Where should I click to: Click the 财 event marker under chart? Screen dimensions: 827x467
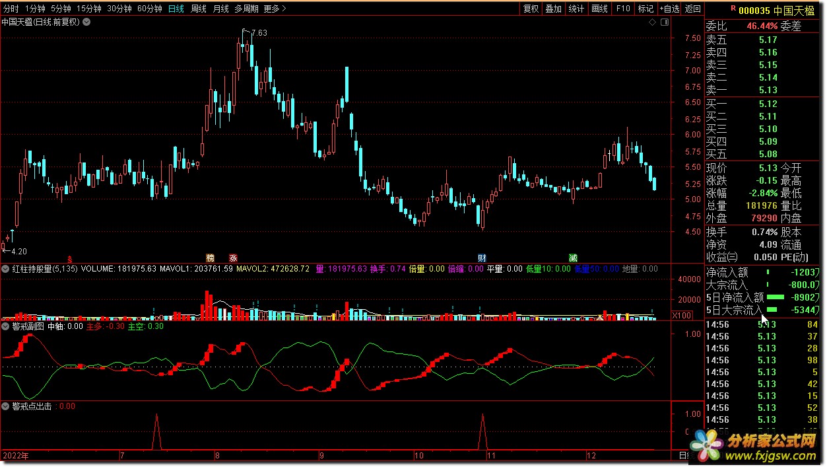pos(482,258)
